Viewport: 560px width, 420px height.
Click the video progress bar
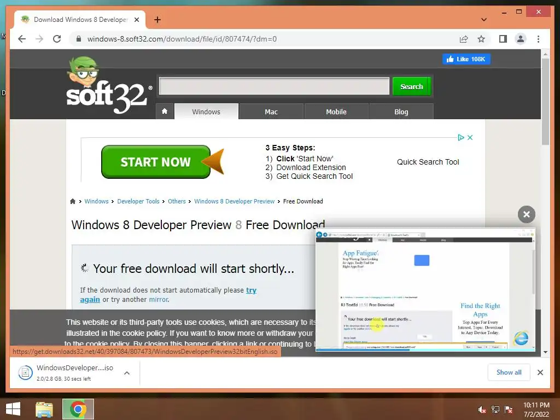[x=425, y=350]
